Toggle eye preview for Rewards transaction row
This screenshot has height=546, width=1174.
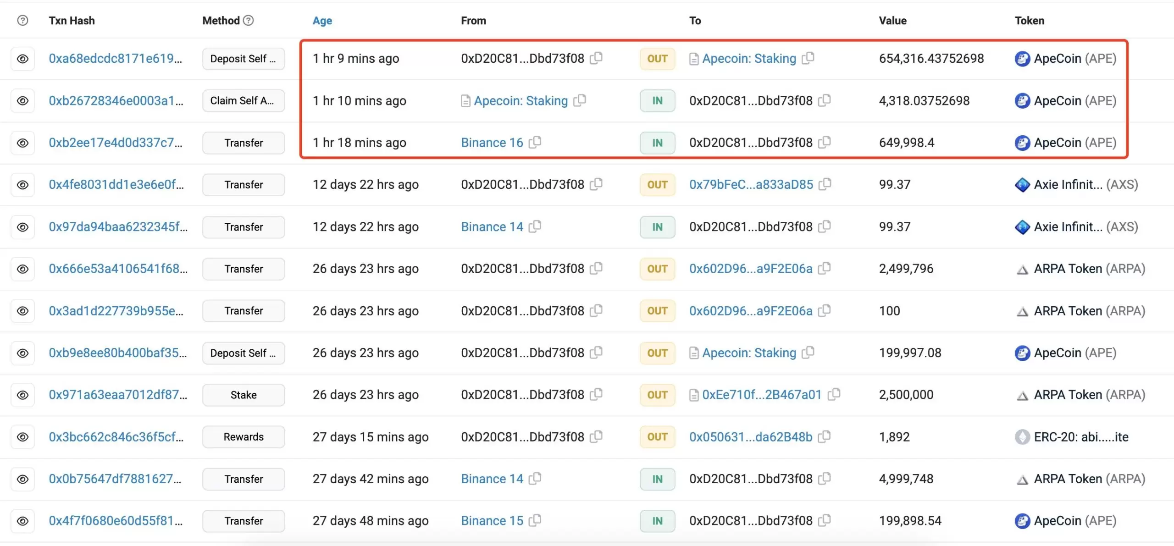(22, 437)
